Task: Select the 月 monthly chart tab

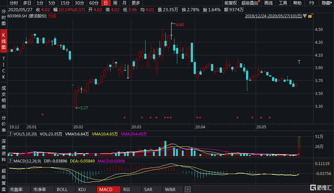Action: (x=124, y=3)
